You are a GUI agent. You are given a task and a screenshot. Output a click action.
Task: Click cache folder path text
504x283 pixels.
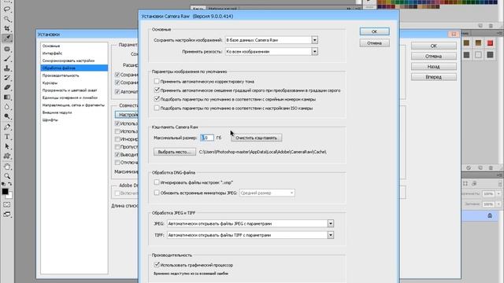coord(262,152)
